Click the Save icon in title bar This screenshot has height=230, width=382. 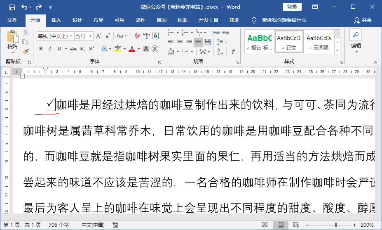click(x=12, y=7)
